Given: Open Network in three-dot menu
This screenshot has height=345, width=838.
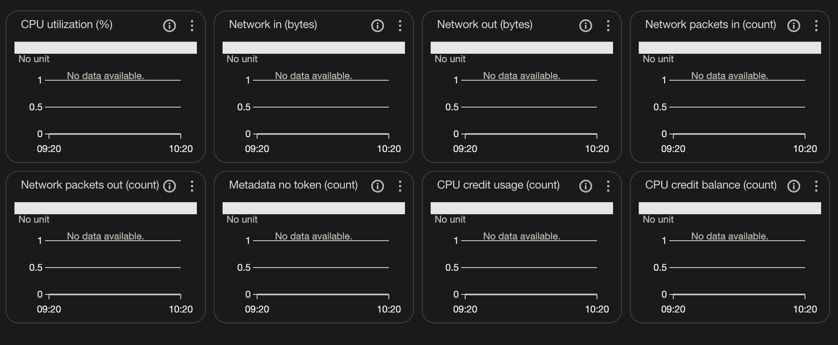Looking at the screenshot, I should pos(400,26).
